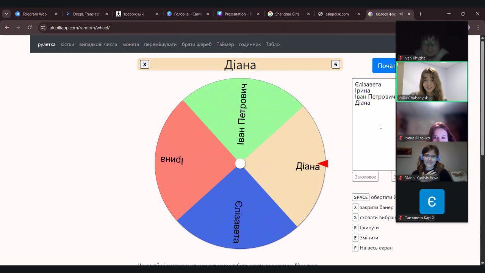Click the red pointer arrow on wheel
Viewport: 485px width, 273px height.
323,163
